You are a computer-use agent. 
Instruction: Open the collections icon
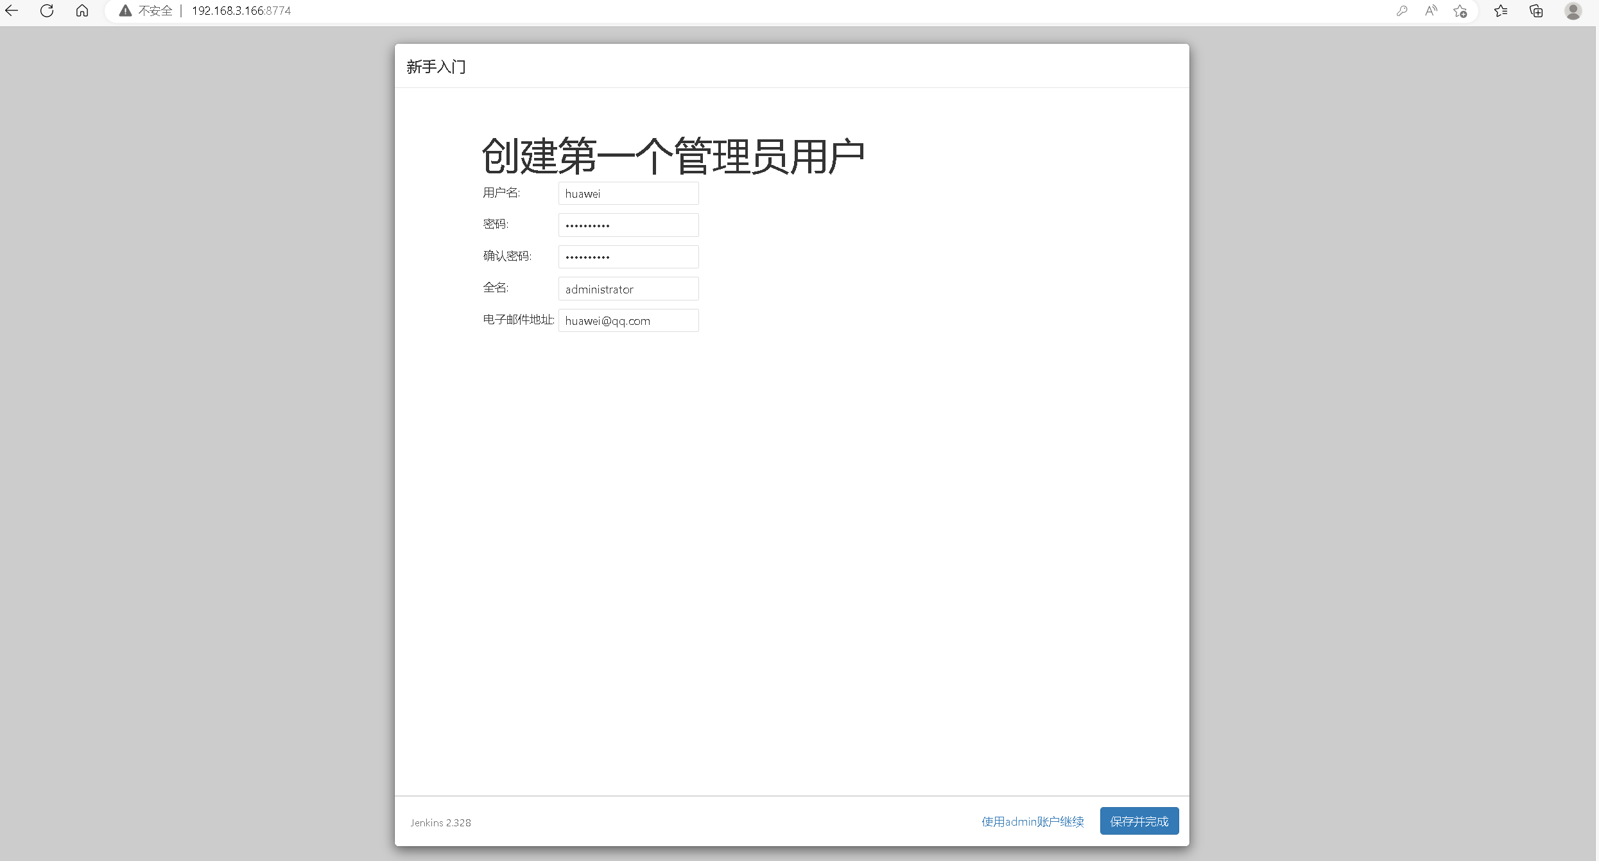pyautogui.click(x=1537, y=10)
